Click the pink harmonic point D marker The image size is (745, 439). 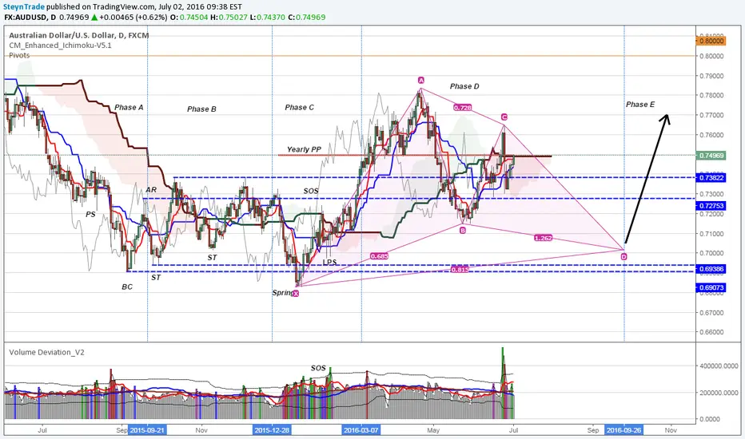coord(623,257)
